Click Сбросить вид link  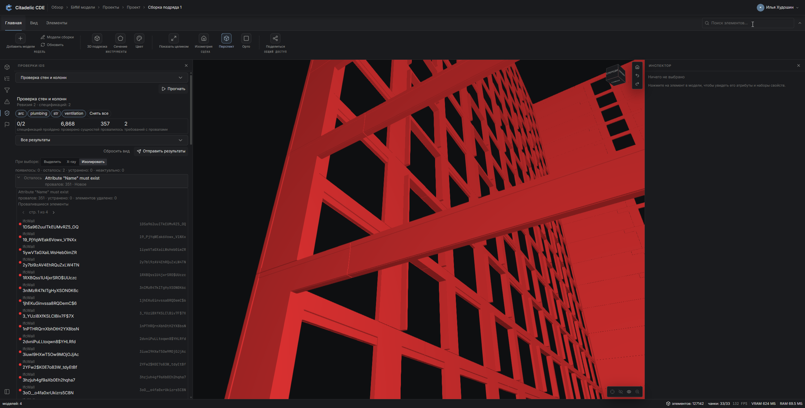(x=117, y=151)
